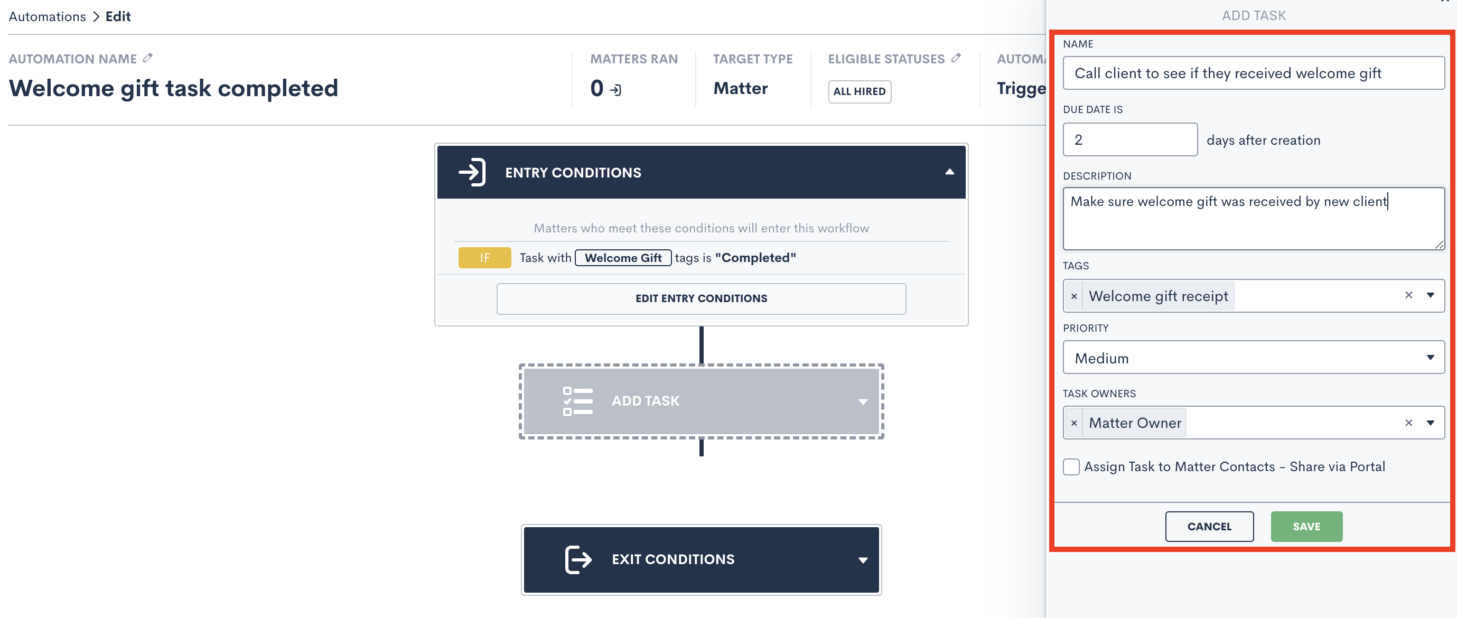Open the Tags dropdown arrow

click(x=1431, y=295)
